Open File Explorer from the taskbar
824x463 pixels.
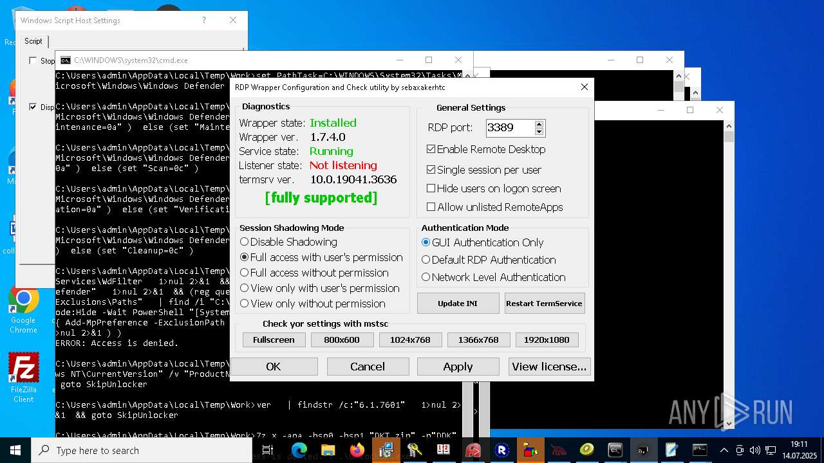(328, 450)
